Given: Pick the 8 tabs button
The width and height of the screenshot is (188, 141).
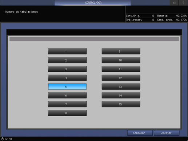Looking at the screenshot, I should pyautogui.click(x=67, y=113).
